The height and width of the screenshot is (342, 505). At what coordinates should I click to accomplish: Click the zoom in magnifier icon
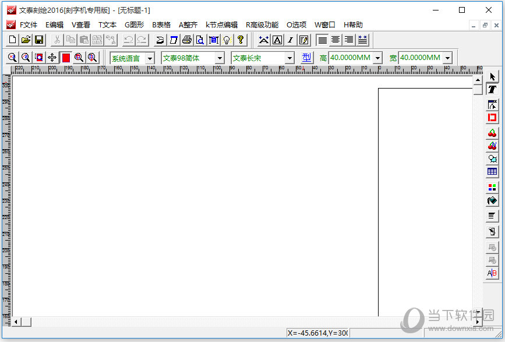[12, 58]
